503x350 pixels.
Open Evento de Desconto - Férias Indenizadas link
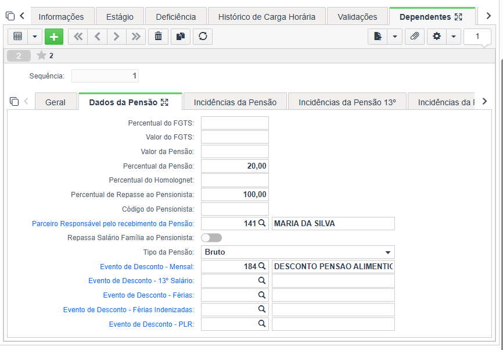(x=128, y=309)
